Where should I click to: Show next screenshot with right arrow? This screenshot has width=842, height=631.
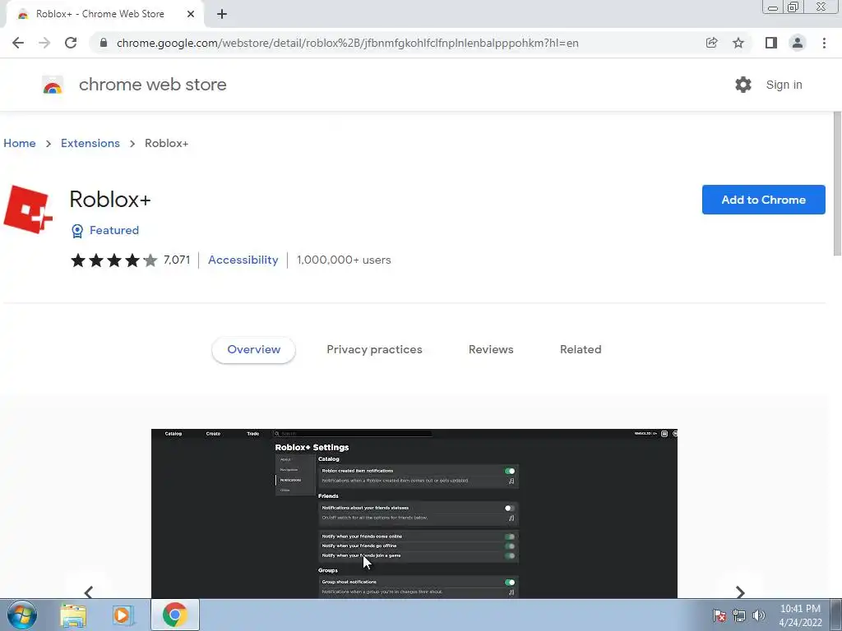tap(740, 592)
